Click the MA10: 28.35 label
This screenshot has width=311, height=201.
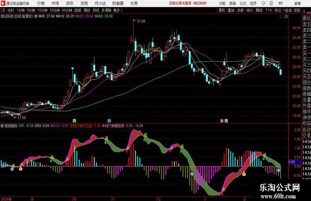click(65, 16)
